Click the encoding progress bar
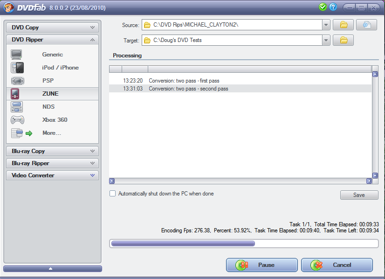The width and height of the screenshot is (385, 279). (244, 244)
